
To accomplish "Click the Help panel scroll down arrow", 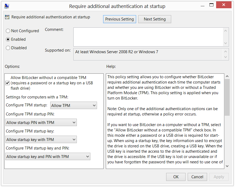I will pos(227,166).
